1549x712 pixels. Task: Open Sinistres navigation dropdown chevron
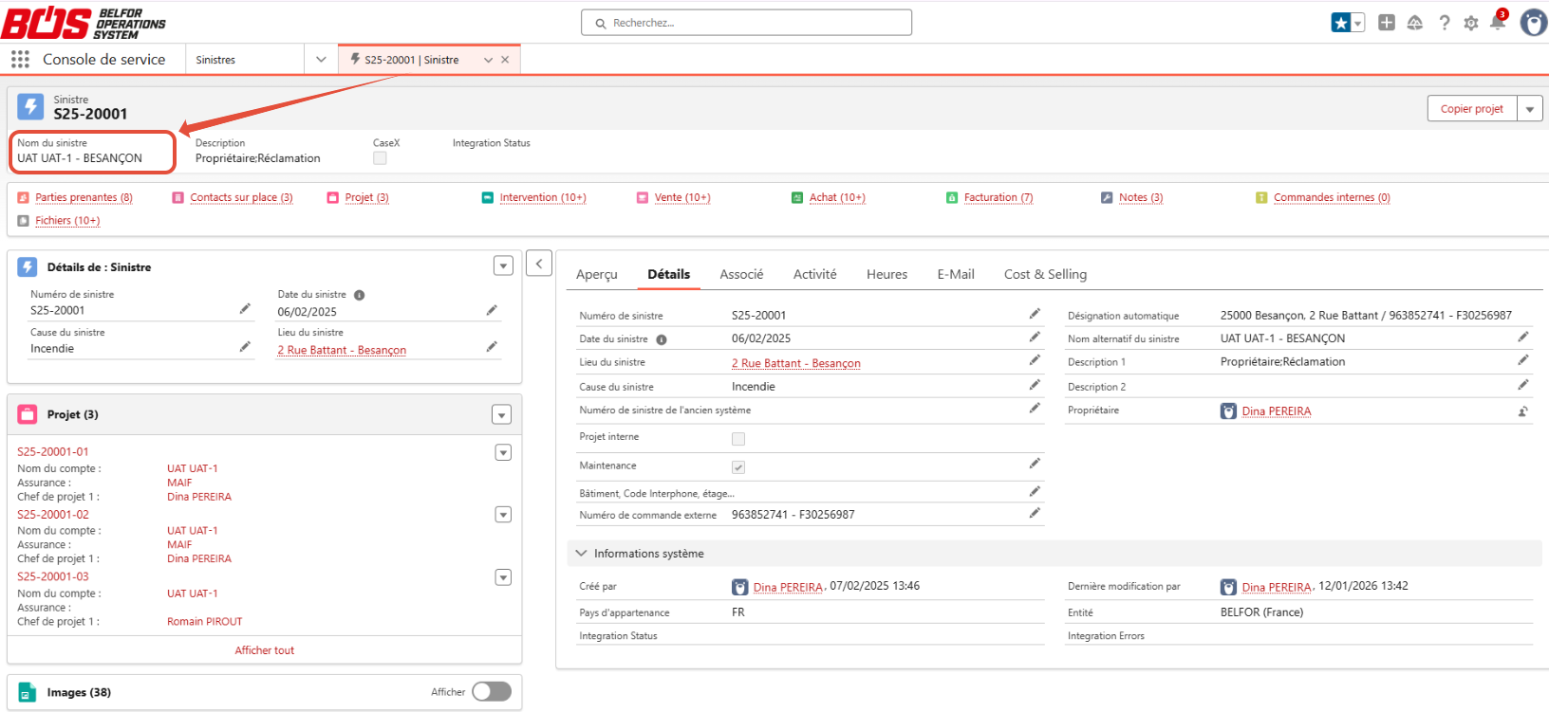(x=321, y=60)
